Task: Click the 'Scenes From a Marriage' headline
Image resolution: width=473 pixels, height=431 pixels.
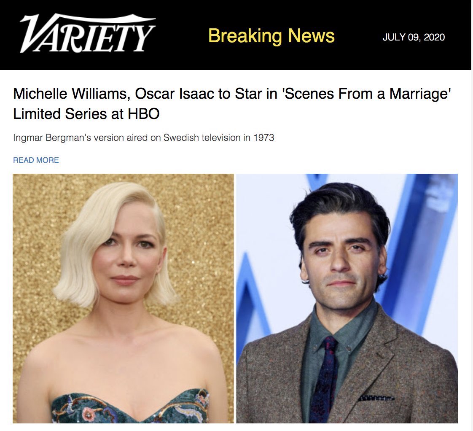Action: coord(232,103)
